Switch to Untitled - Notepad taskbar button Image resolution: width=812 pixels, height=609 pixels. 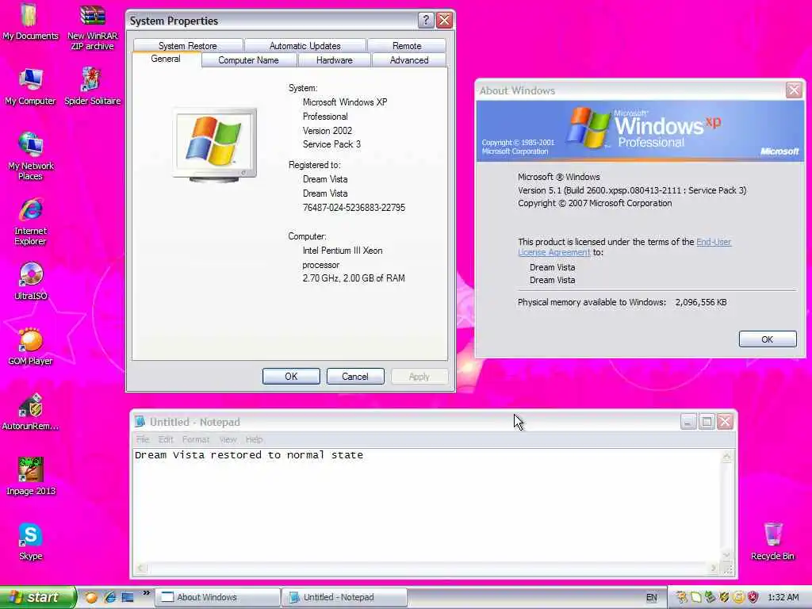[344, 597]
